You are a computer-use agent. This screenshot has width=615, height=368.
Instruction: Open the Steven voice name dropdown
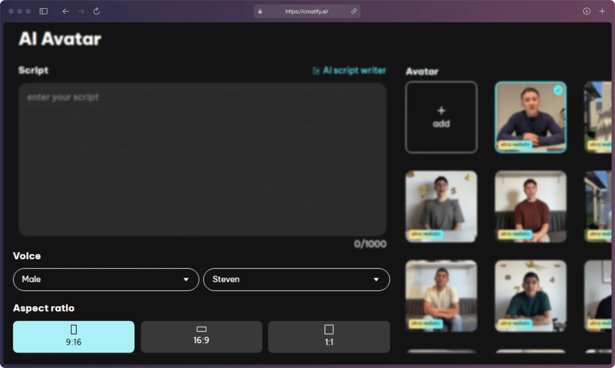pos(296,279)
